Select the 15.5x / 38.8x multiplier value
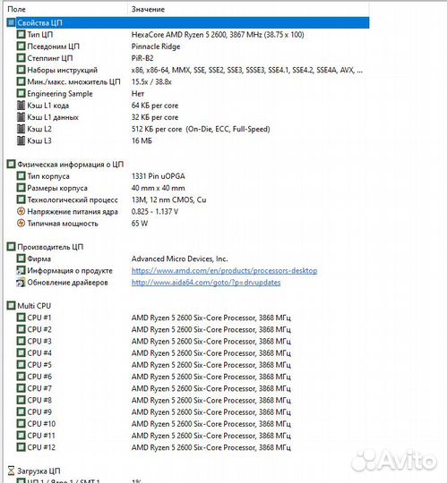Image resolution: width=447 pixels, height=483 pixels. tap(151, 82)
